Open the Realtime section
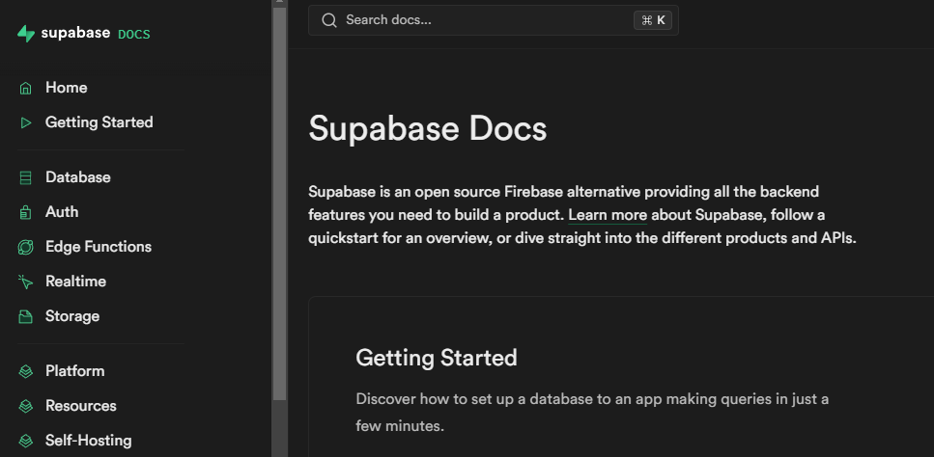Screen dimensions: 934x457 [75, 282]
